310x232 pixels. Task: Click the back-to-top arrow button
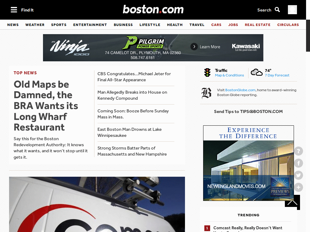pos(292,202)
